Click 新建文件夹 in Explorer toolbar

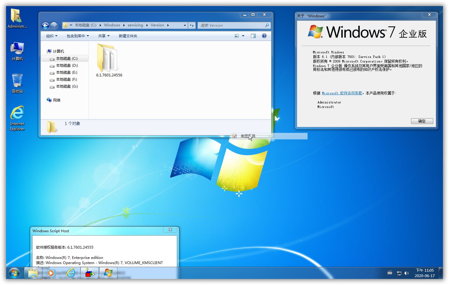[128, 36]
